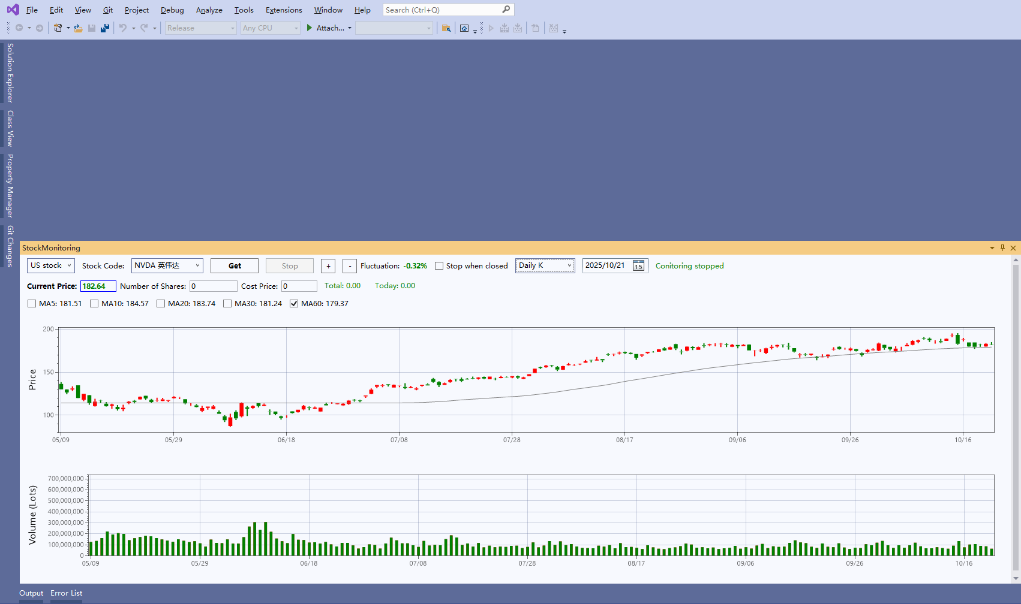Click the Find in Files icon
1021x604 pixels.
click(446, 28)
